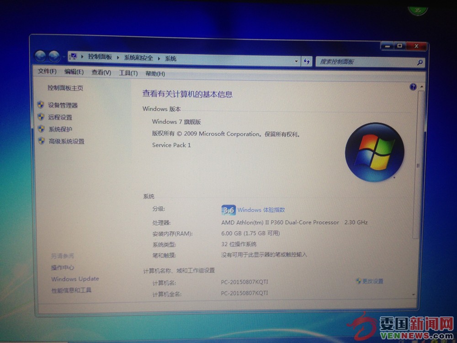
Task: Open the 帮助(H) menu
Action: tap(155, 74)
